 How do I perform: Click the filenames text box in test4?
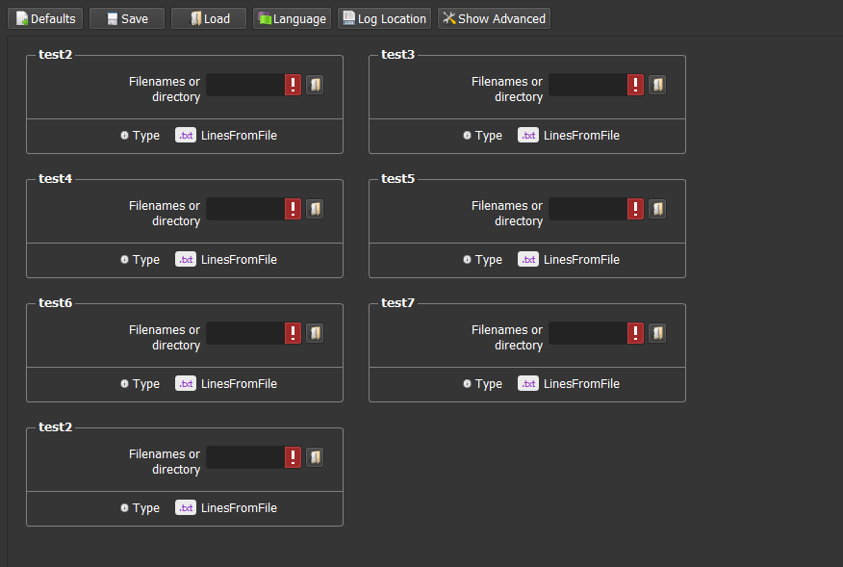[x=244, y=209]
